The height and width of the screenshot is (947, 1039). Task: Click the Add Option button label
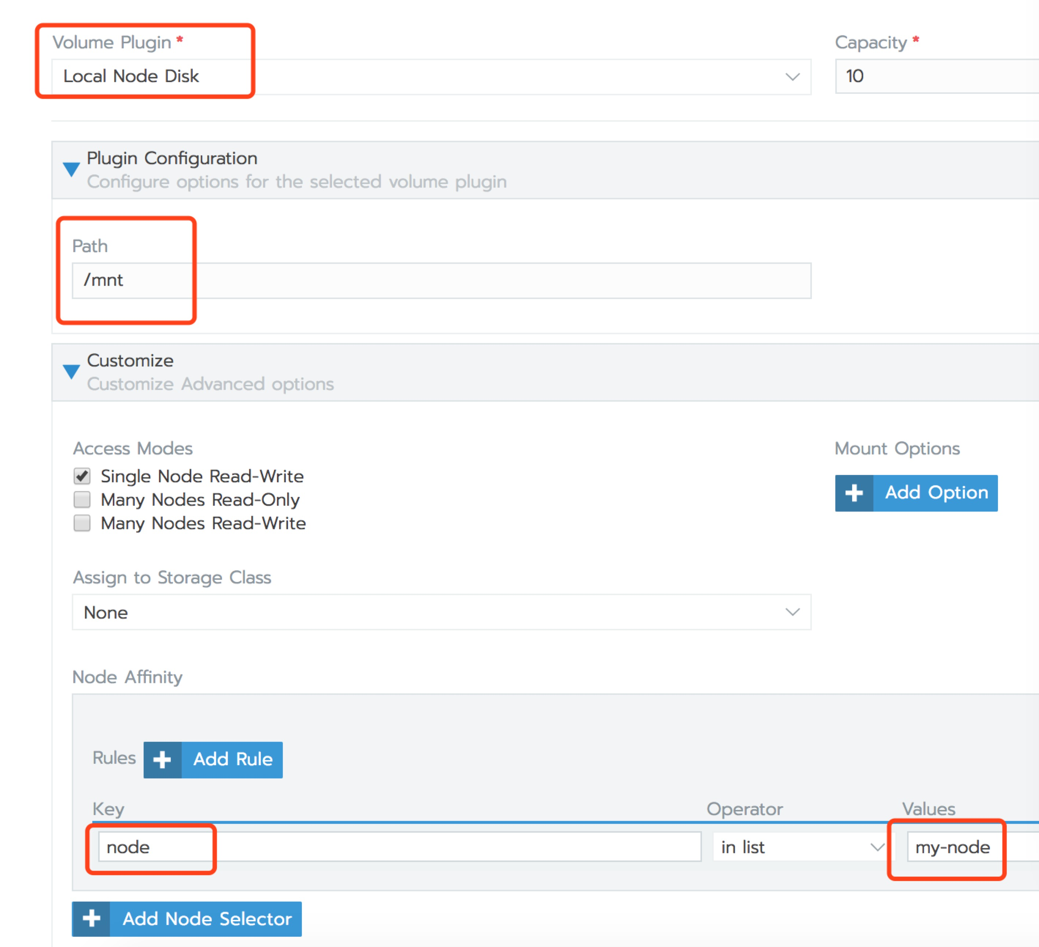[936, 493]
